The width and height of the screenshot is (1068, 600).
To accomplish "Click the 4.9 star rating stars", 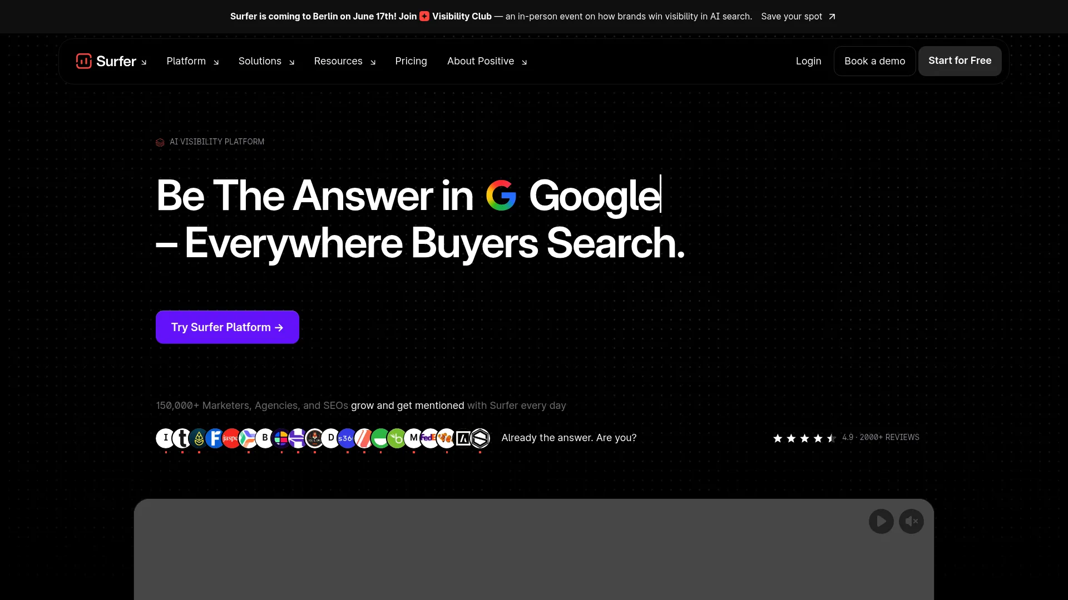I will click(804, 438).
